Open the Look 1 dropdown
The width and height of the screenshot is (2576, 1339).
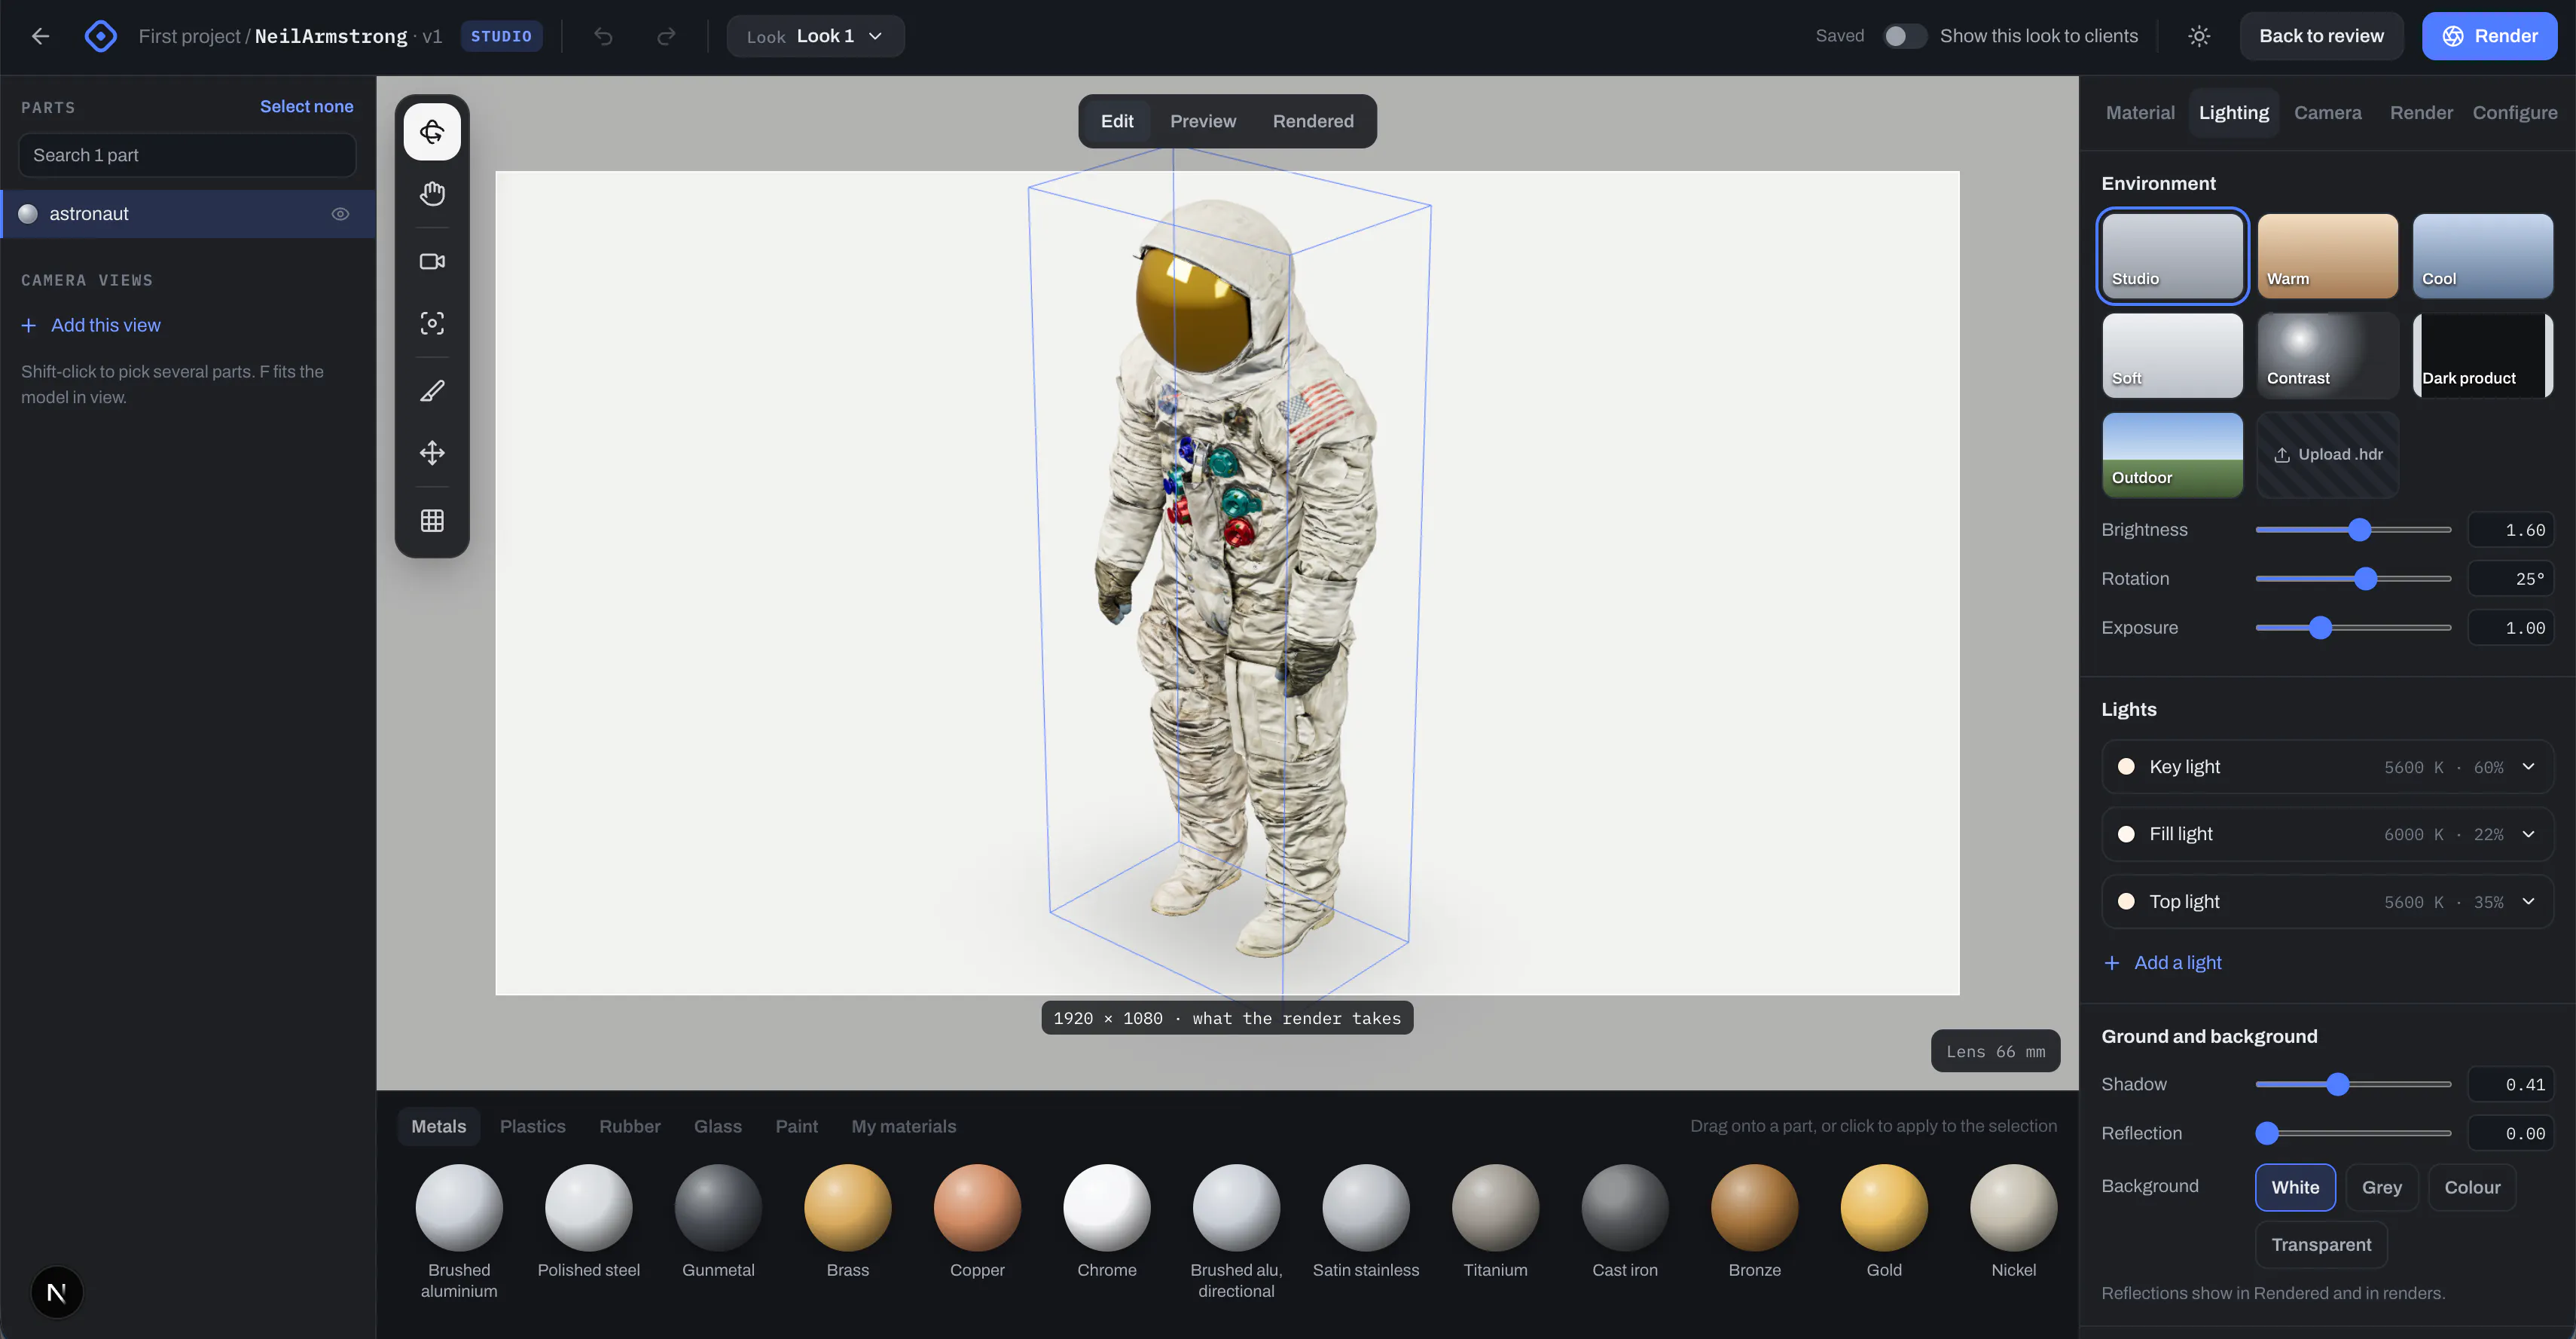click(815, 36)
